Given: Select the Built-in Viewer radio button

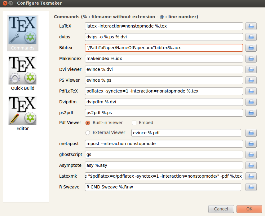Looking at the screenshot, I should tap(88, 123).
